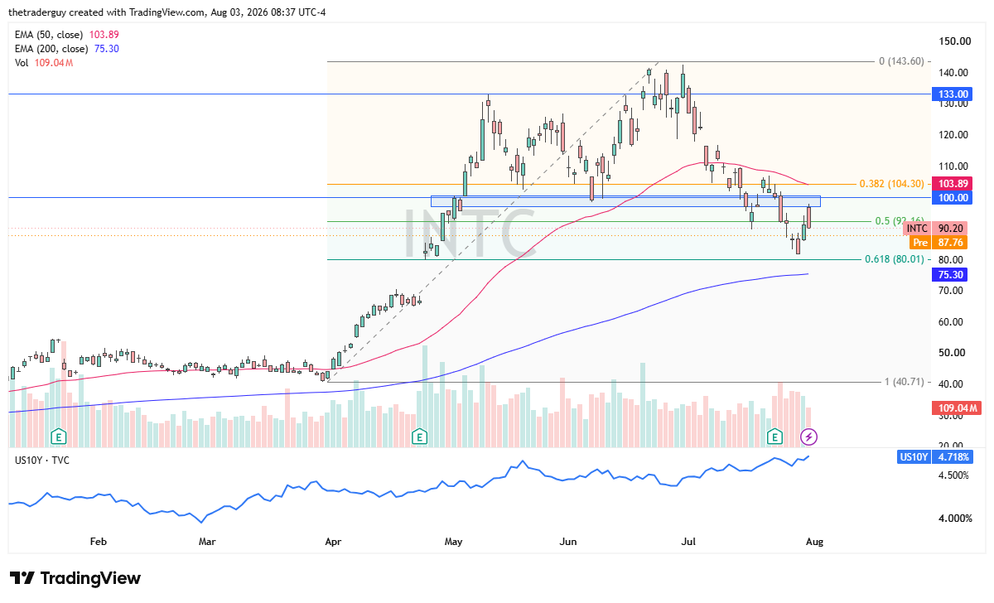
Task: Click the Aug label on time axis
Action: click(x=816, y=542)
